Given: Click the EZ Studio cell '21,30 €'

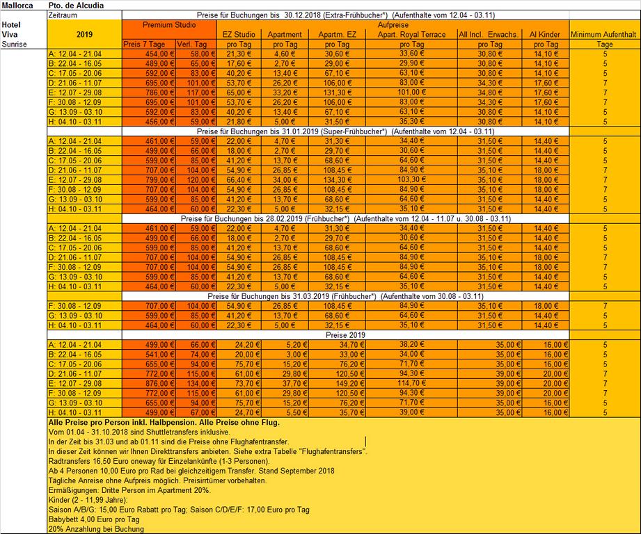Looking at the screenshot, I should [239, 54].
